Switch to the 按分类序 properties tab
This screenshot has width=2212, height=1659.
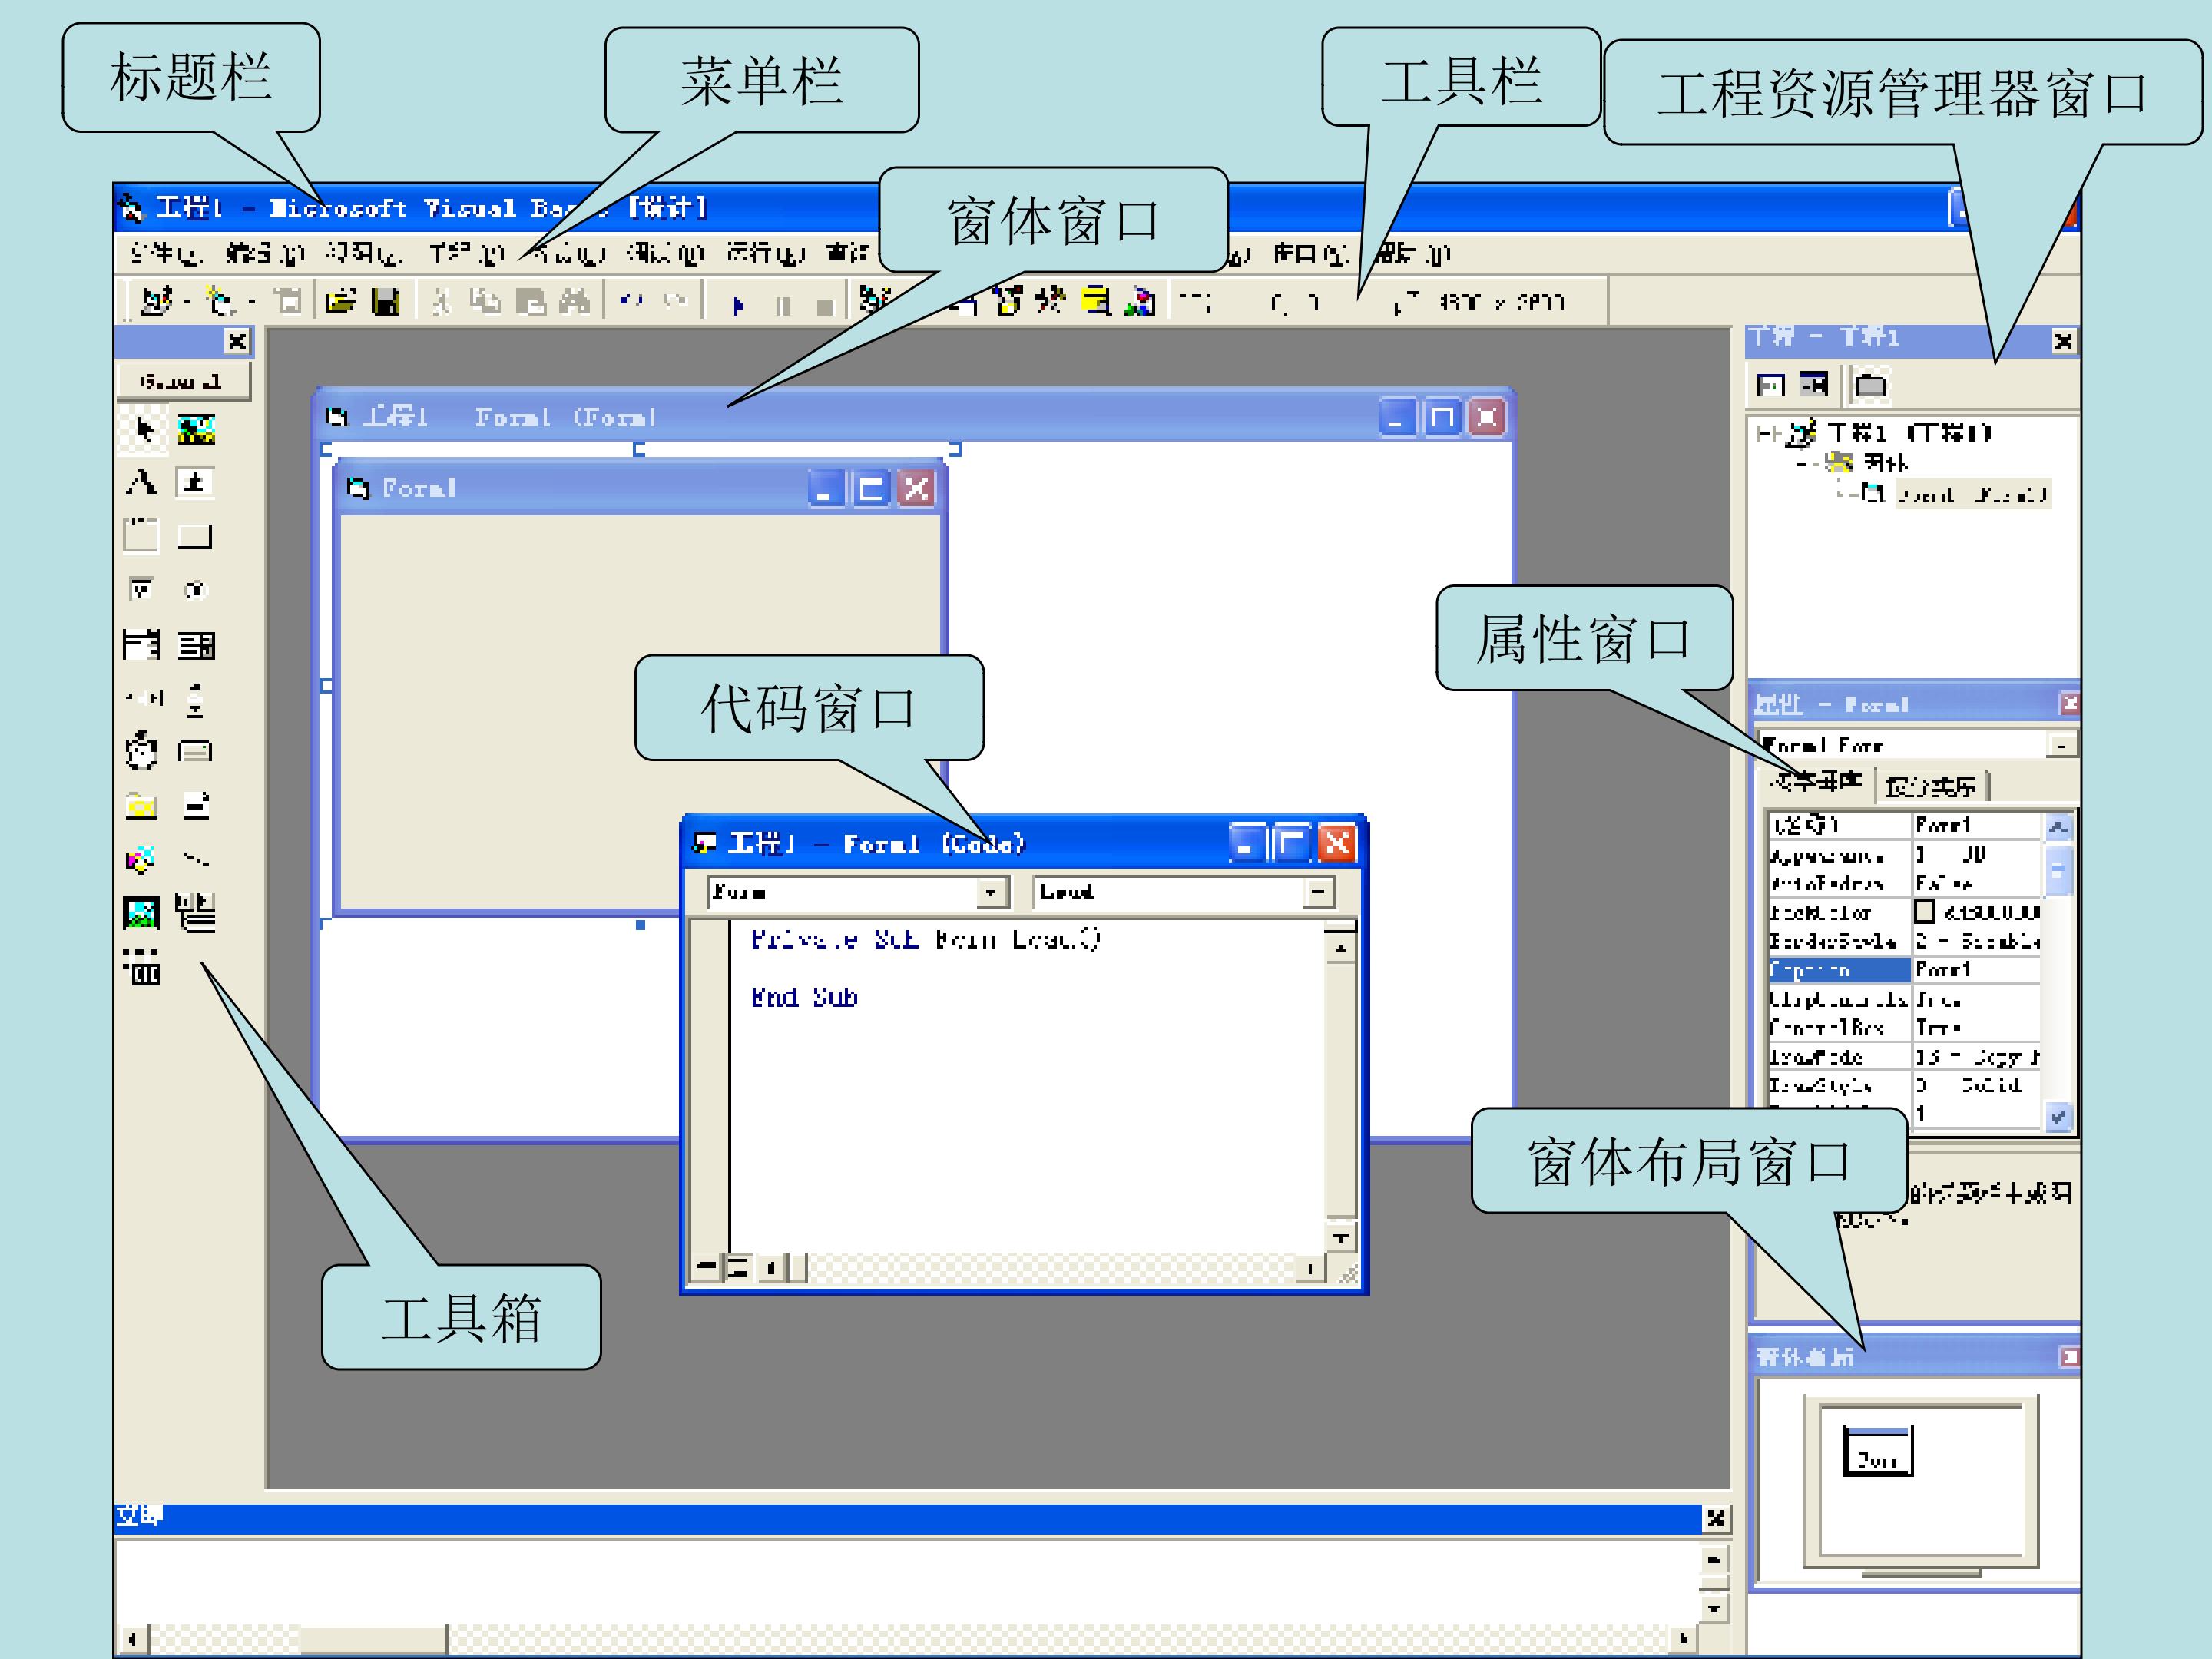click(1931, 786)
